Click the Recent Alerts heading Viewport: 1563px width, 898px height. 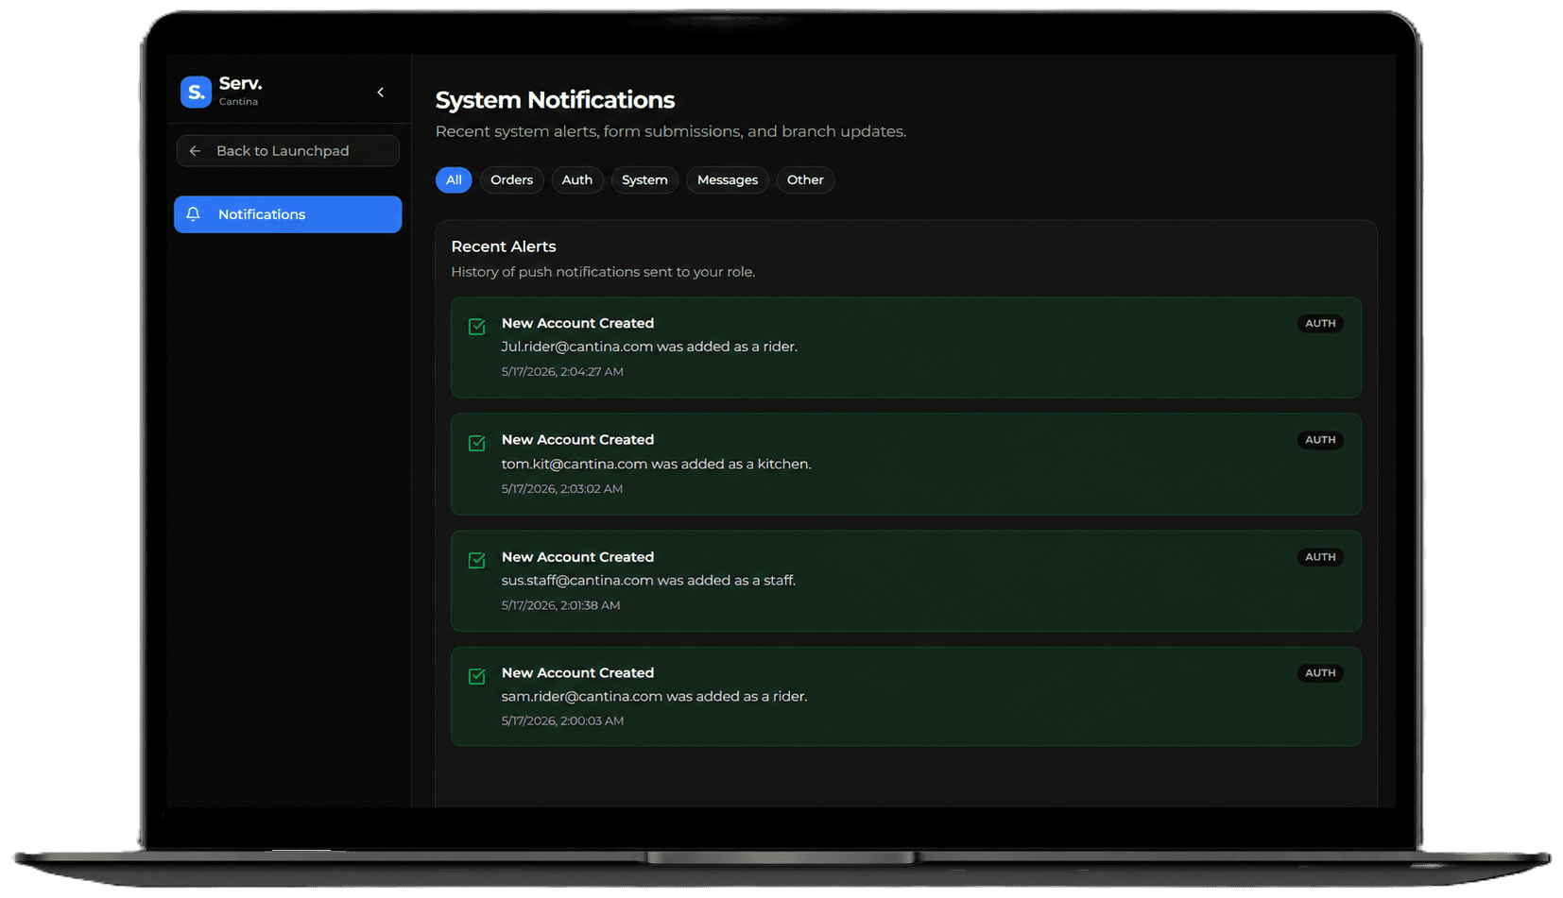click(504, 246)
